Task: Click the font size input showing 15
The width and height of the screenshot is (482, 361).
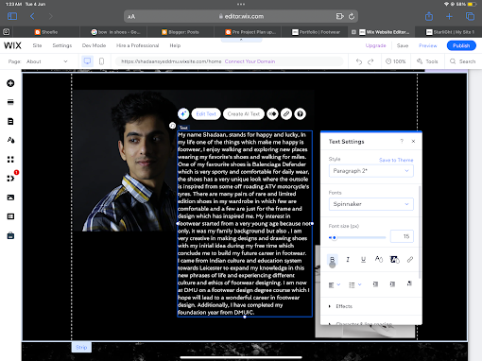Action: (402, 236)
